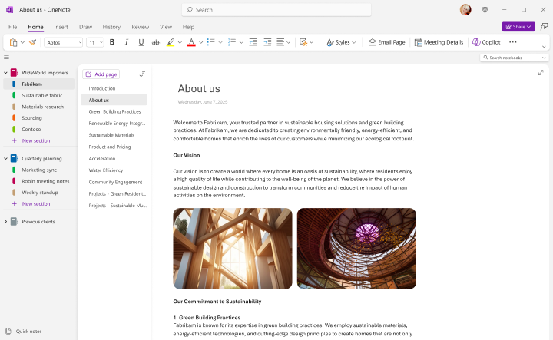The width and height of the screenshot is (553, 340).
Task: Insert a numbered list
Action: pos(232,42)
